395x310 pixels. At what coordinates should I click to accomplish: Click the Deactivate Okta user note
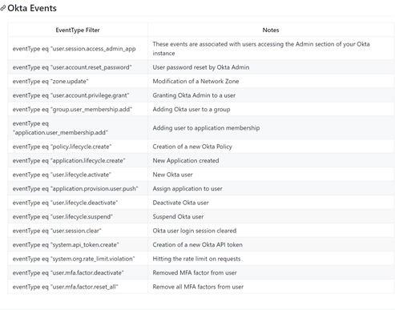[x=180, y=203]
